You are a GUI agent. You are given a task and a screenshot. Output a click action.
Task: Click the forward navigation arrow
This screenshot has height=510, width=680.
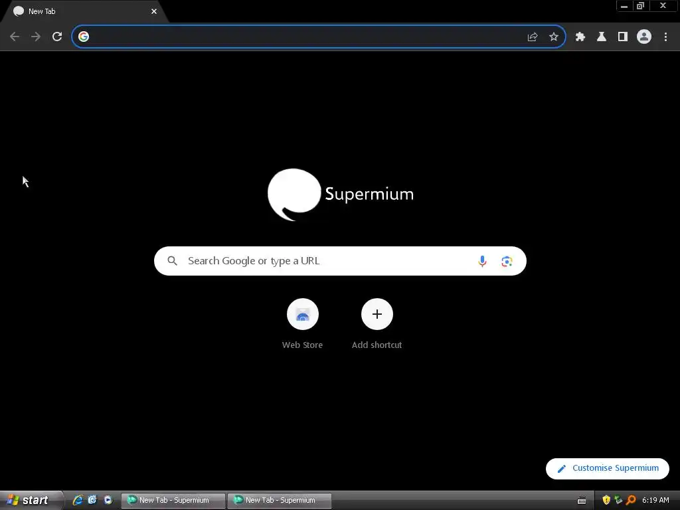point(36,37)
